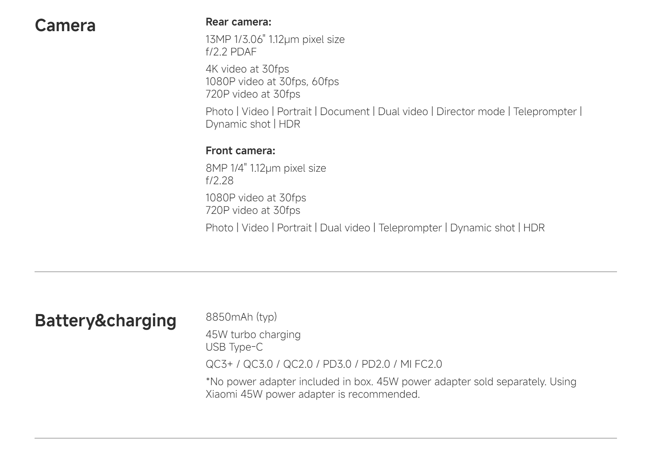Click the Camera section heading
The height and width of the screenshot is (449, 666).
point(65,25)
